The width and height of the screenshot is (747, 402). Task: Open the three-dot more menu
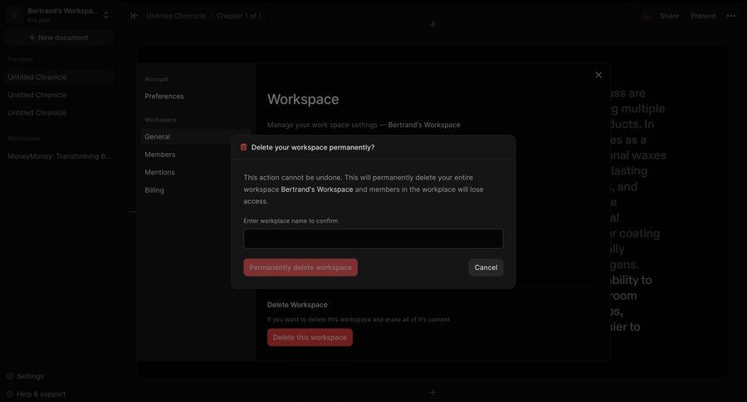coord(731,16)
